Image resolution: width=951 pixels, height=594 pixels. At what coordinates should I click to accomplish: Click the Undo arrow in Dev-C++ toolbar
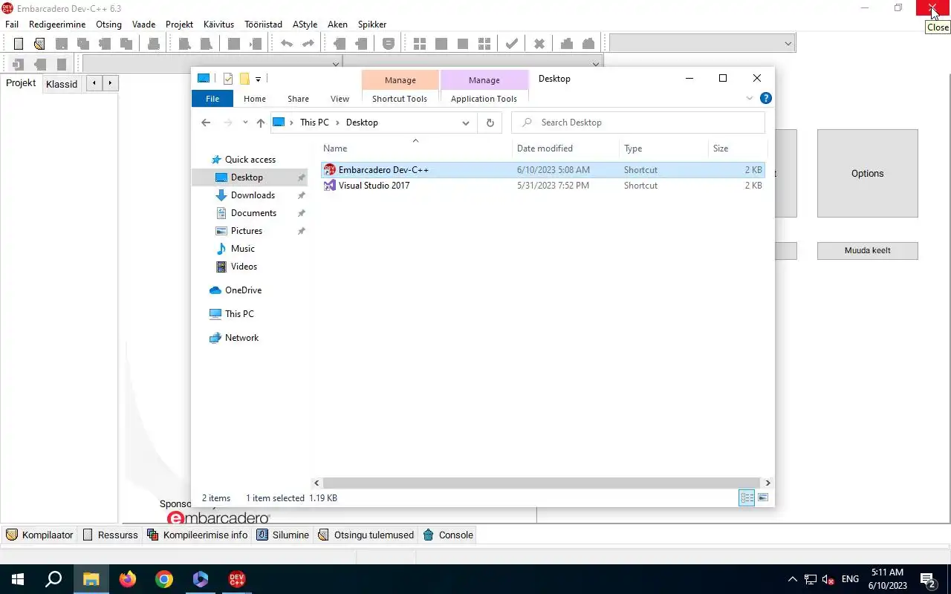coord(286,44)
